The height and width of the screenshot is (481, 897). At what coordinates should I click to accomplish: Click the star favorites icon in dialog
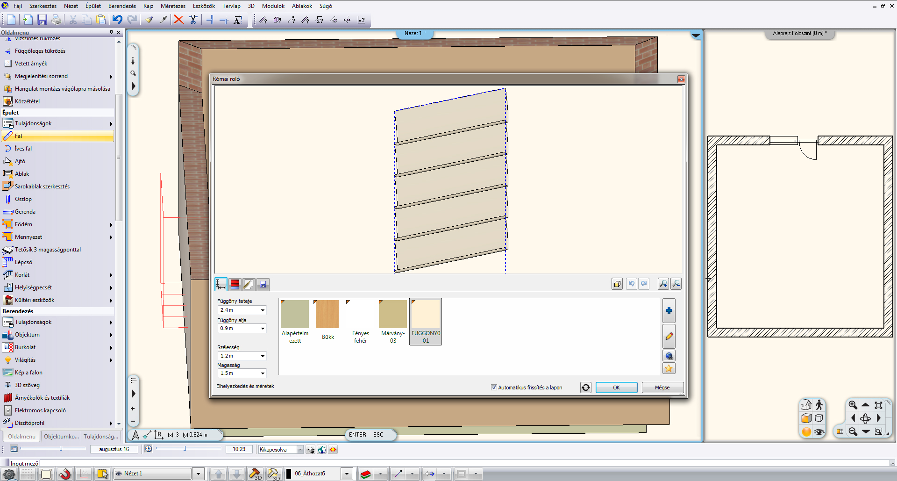pos(669,368)
